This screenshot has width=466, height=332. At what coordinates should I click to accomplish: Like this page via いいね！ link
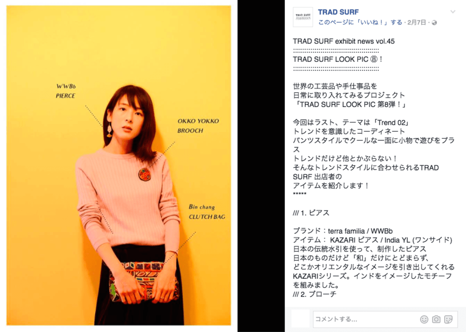(x=360, y=23)
